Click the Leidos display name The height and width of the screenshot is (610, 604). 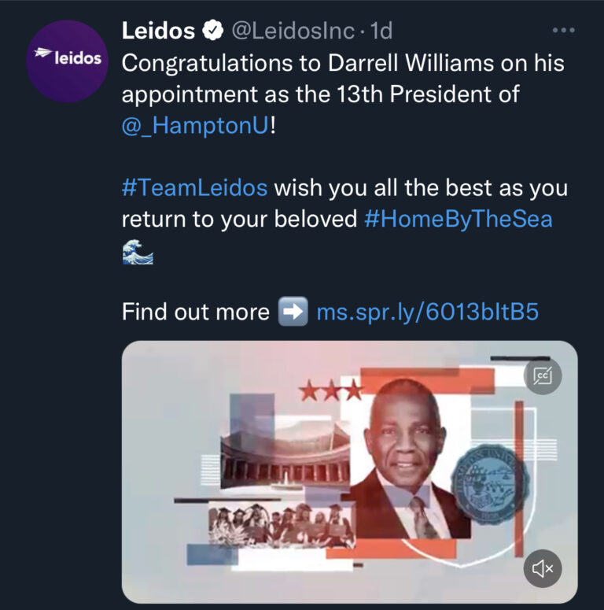(x=158, y=31)
